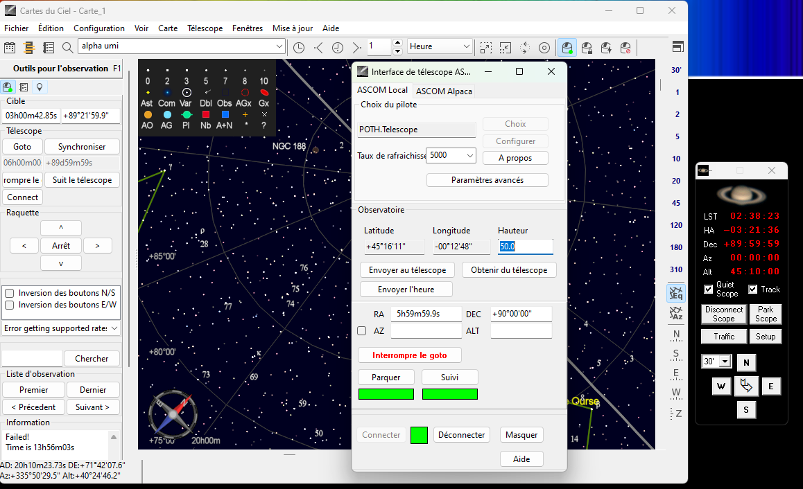Image resolution: width=803 pixels, height=489 pixels.
Task: Open the 30' slew rate dropdown
Action: (x=725, y=362)
